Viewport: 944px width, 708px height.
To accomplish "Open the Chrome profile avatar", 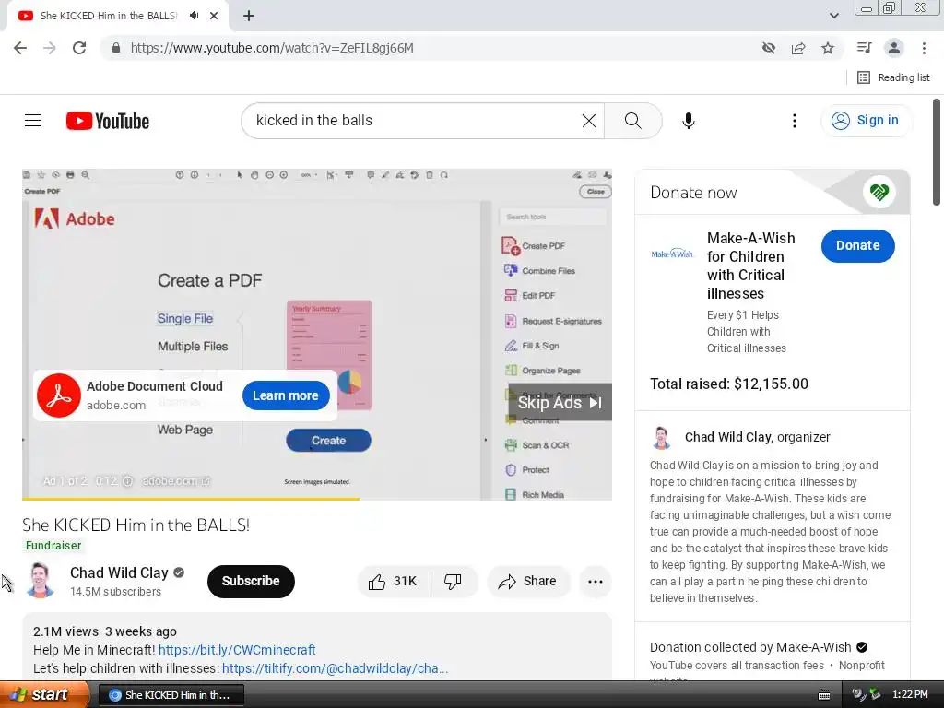I will pos(894,48).
